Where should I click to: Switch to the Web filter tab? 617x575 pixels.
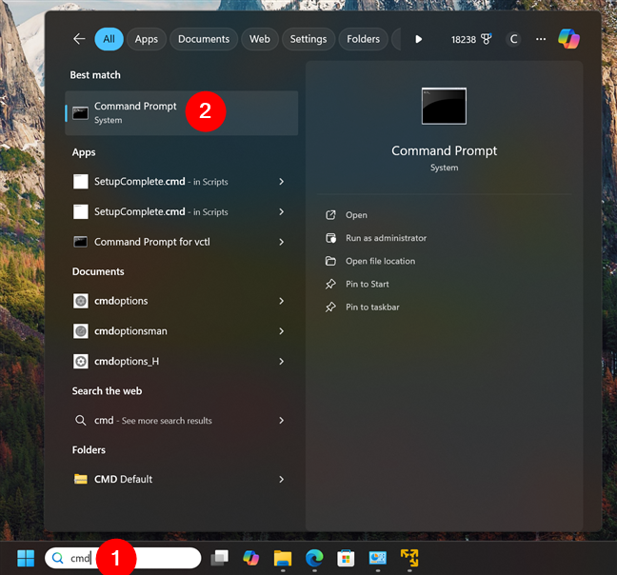[x=260, y=39]
